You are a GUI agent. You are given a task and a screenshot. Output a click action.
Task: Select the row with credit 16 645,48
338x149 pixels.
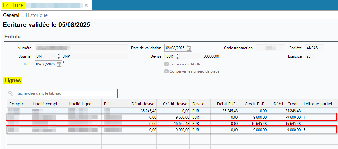point(171,124)
